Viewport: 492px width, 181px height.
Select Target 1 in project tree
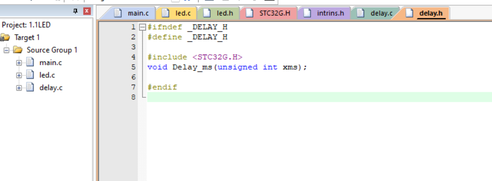[x=27, y=37]
